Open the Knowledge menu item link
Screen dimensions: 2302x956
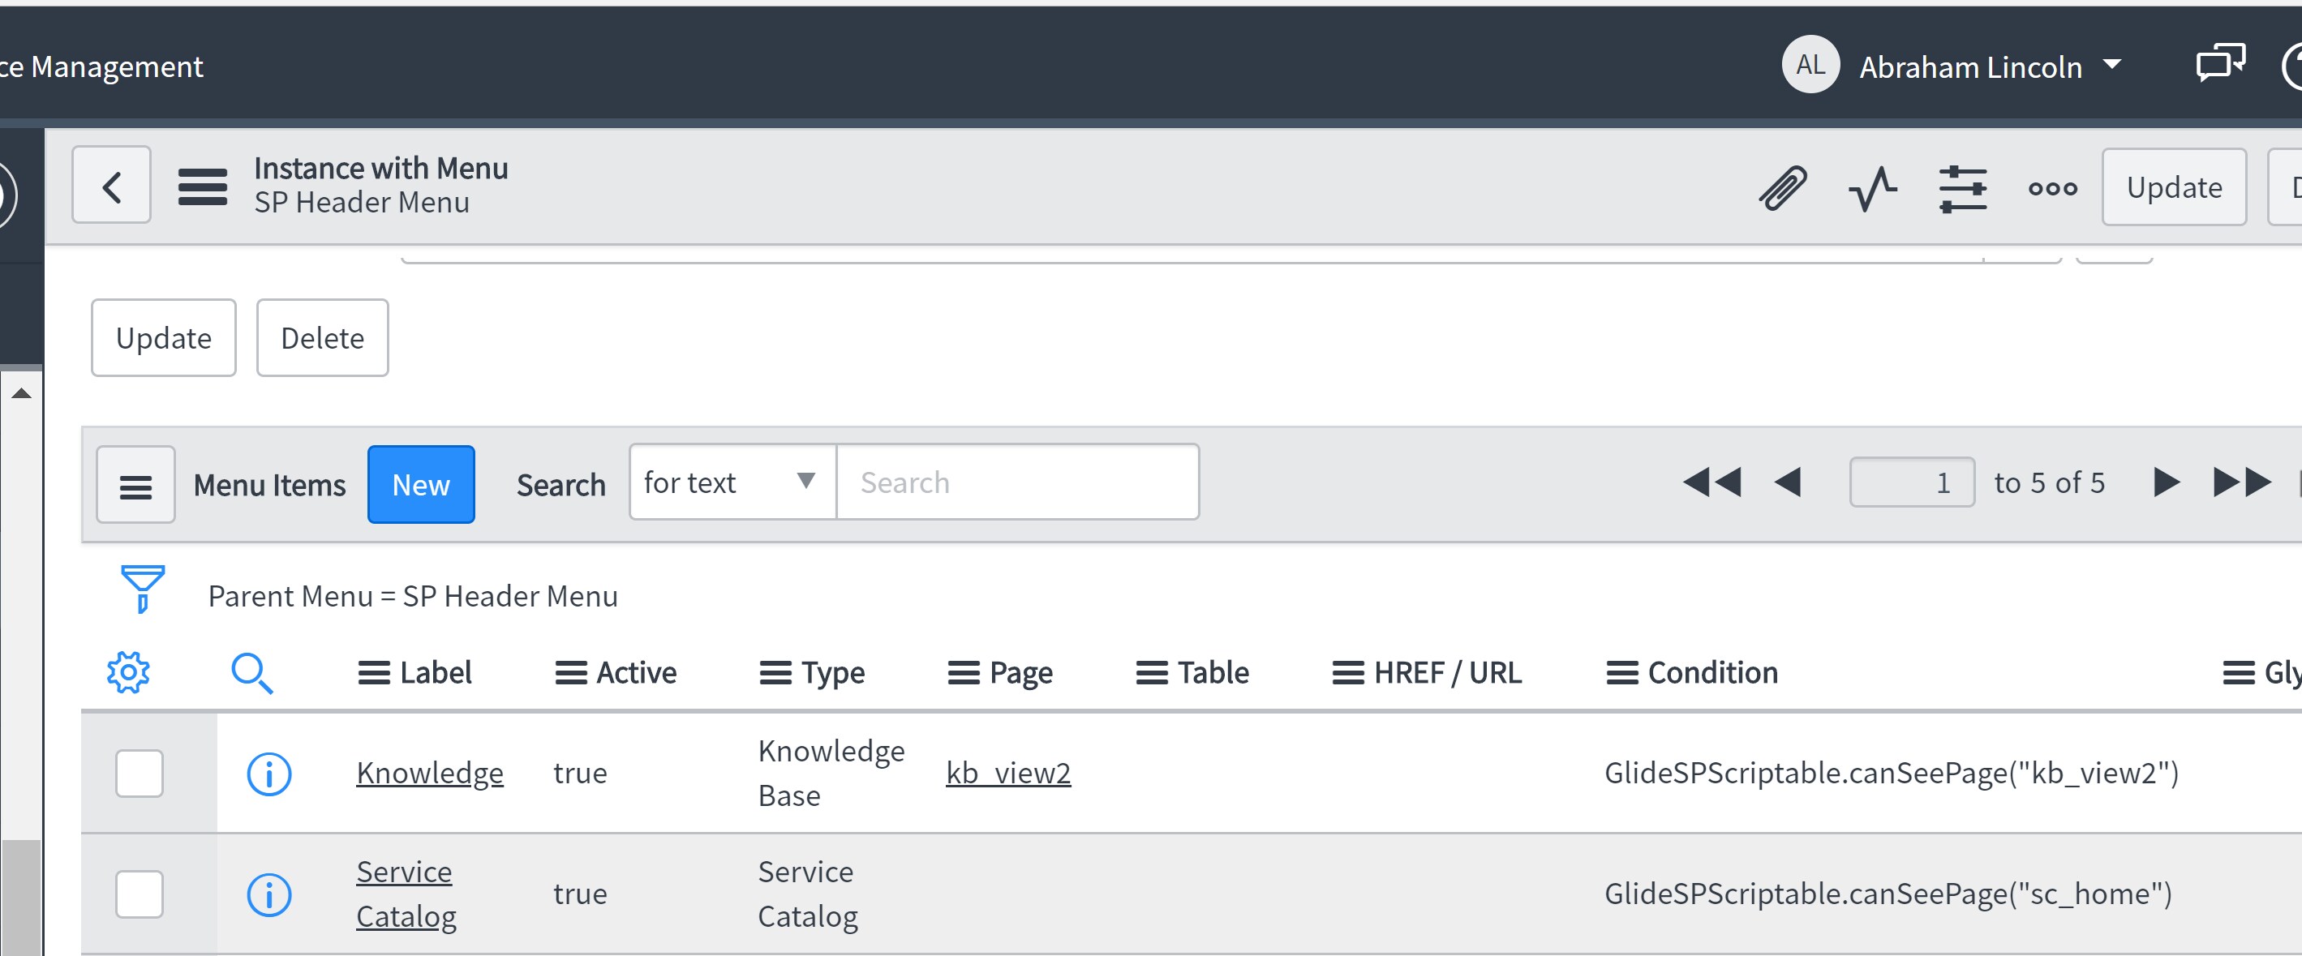(x=430, y=773)
